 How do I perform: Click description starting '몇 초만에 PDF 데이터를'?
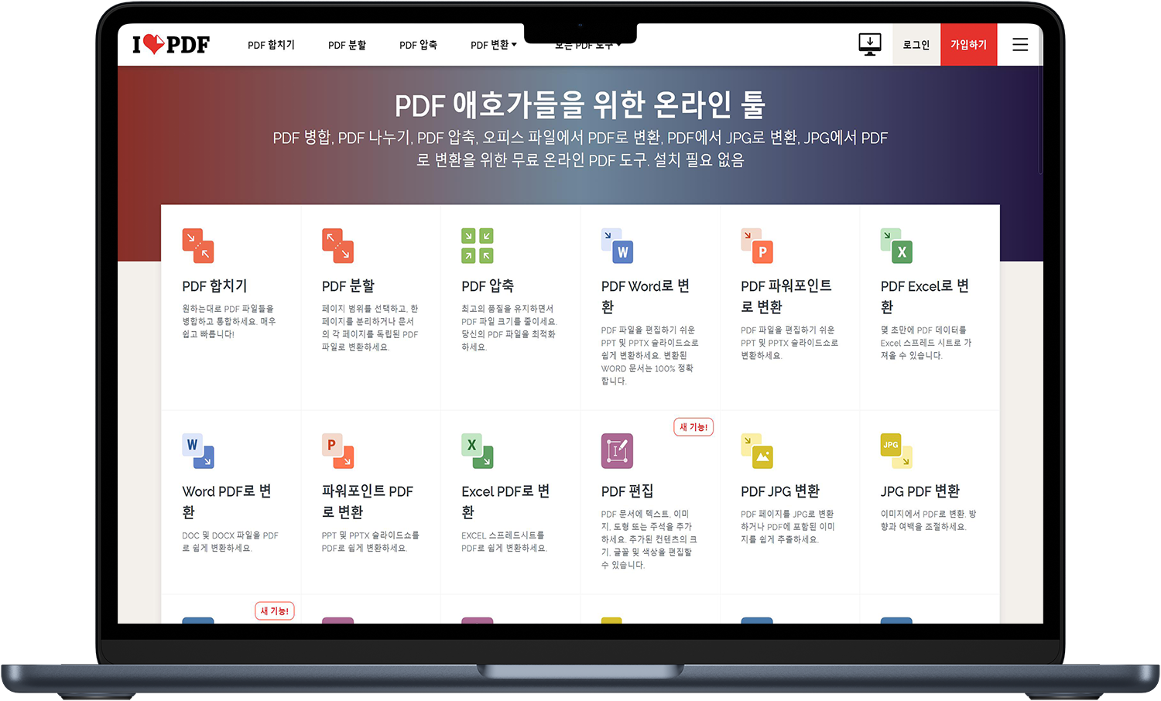point(926,342)
